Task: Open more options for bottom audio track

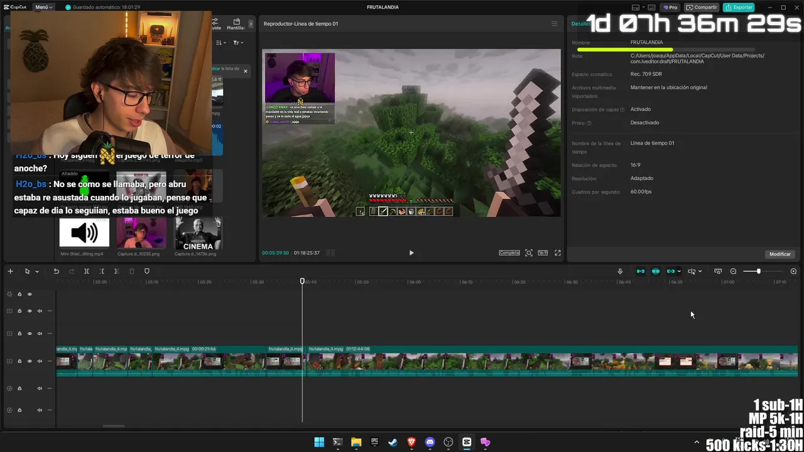Action: click(x=50, y=410)
